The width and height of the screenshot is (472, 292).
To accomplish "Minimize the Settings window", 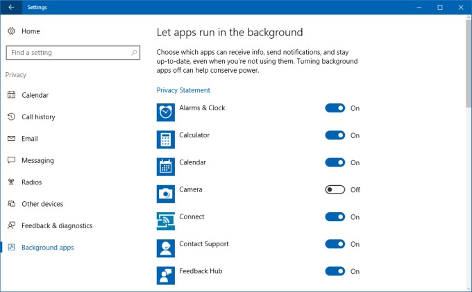I will pyautogui.click(x=419, y=7).
